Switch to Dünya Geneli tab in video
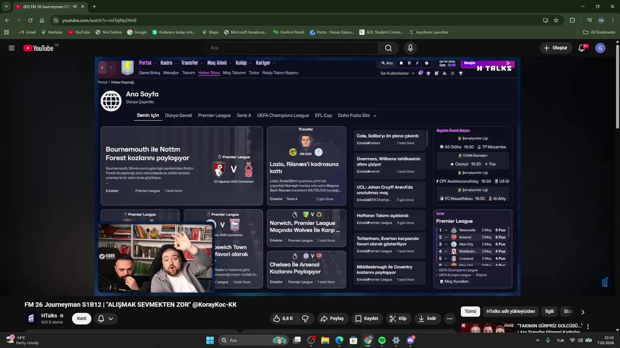This screenshot has height=348, width=620. [x=178, y=116]
